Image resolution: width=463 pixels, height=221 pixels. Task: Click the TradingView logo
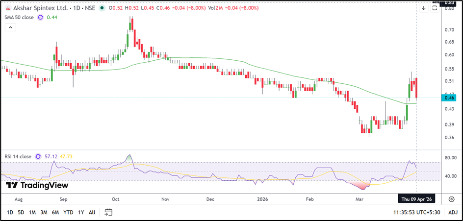37,185
